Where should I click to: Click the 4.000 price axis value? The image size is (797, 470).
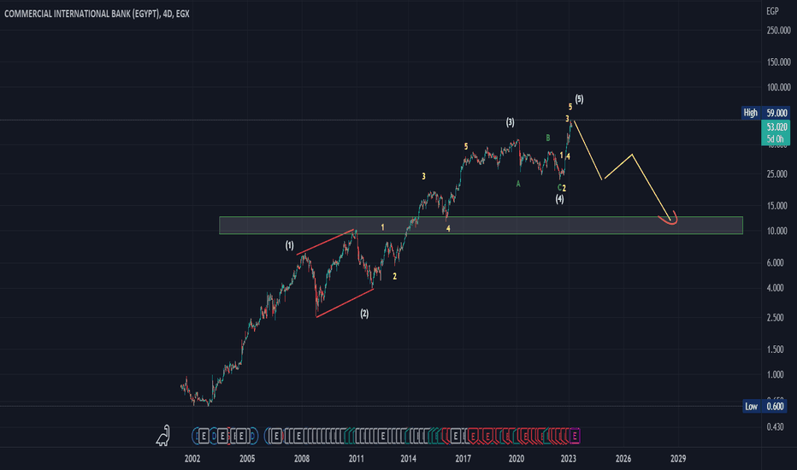[775, 288]
